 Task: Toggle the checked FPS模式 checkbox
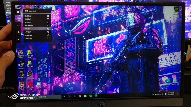[48, 29]
